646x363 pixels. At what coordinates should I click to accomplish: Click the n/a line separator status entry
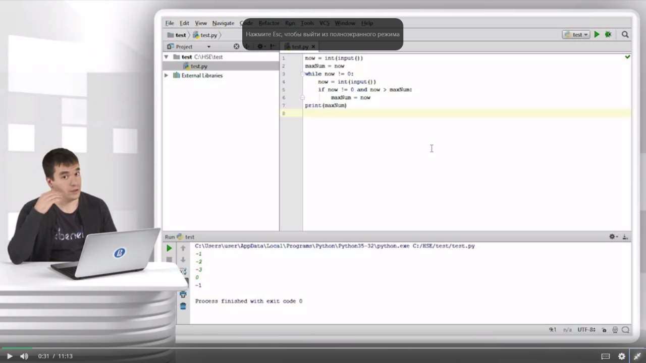coord(567,330)
